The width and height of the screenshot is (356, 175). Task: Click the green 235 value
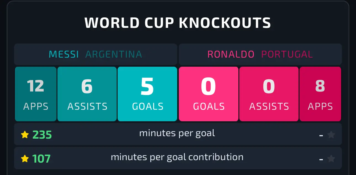[x=42, y=135]
